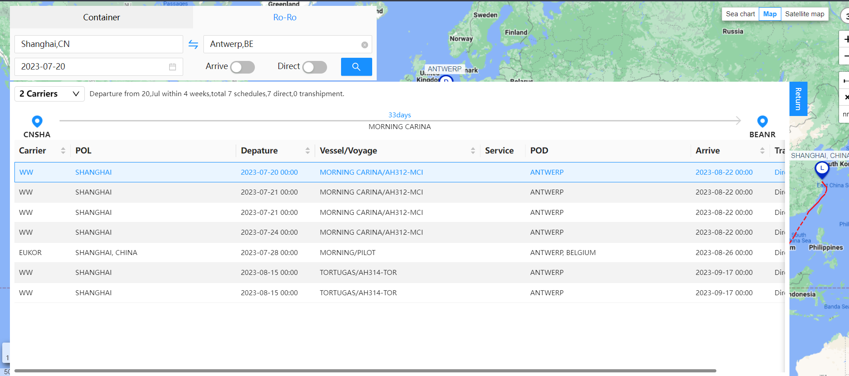Select the Map view
This screenshot has width=849, height=376.
[x=770, y=14]
